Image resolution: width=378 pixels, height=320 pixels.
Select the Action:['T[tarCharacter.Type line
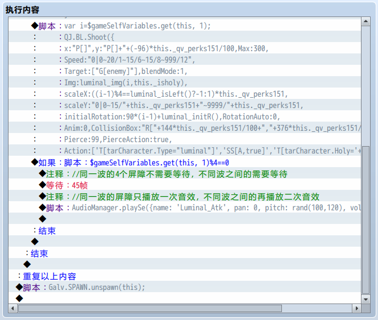(185, 151)
